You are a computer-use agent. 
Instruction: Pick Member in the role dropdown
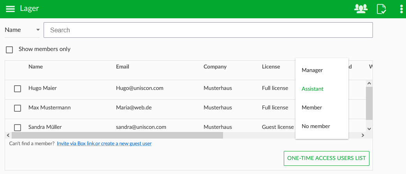click(x=312, y=107)
